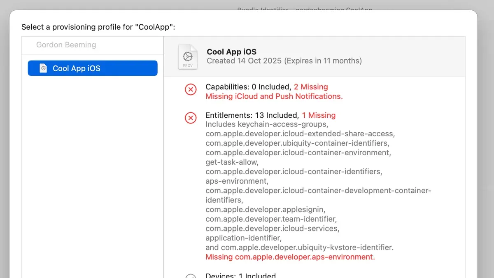Click the ubiquity-kvstore-identifier entitlement line

300,248
